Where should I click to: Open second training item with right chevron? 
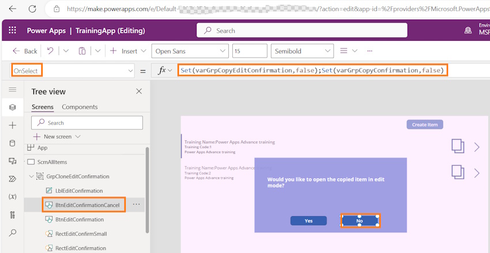[477, 173]
